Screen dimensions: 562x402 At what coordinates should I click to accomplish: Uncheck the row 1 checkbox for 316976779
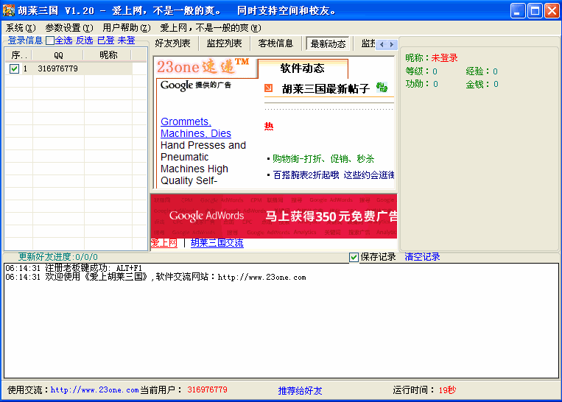[14, 68]
